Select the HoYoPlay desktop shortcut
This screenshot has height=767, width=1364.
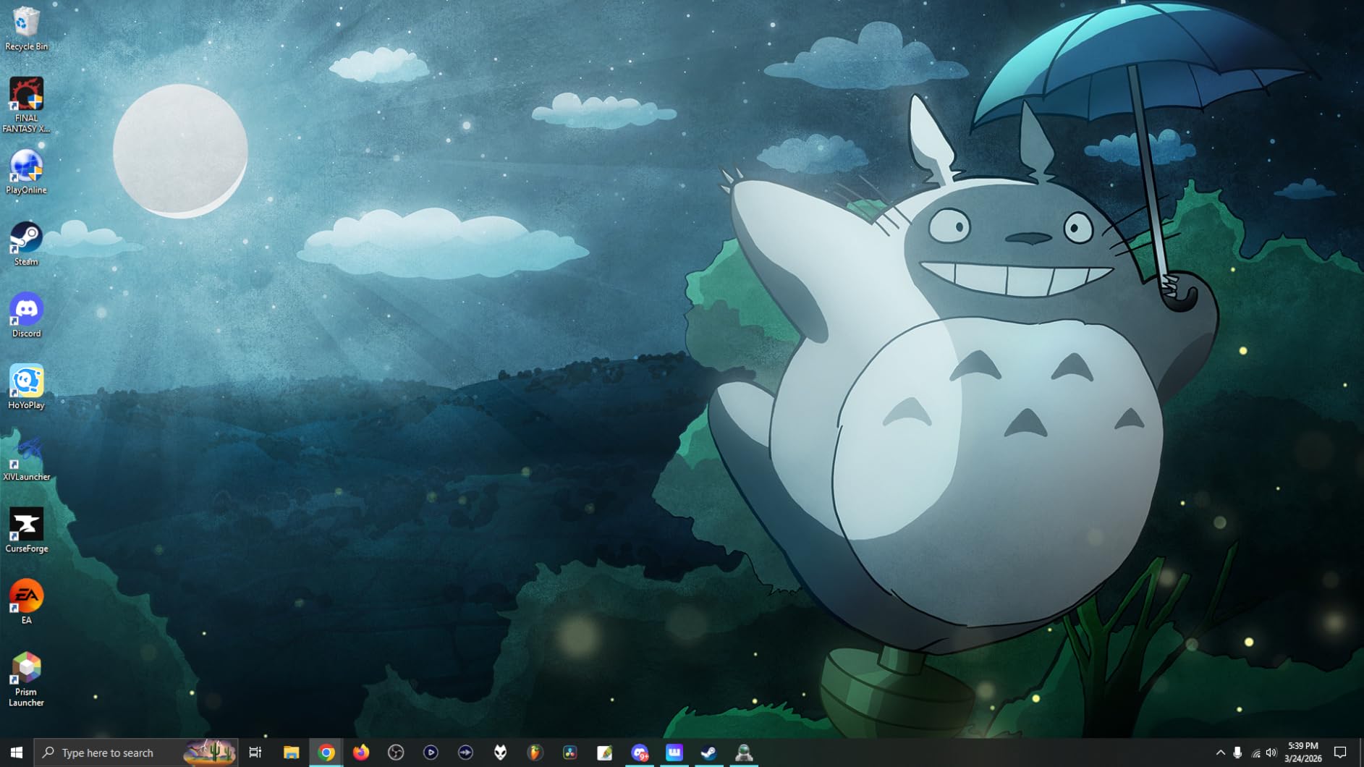(x=26, y=387)
